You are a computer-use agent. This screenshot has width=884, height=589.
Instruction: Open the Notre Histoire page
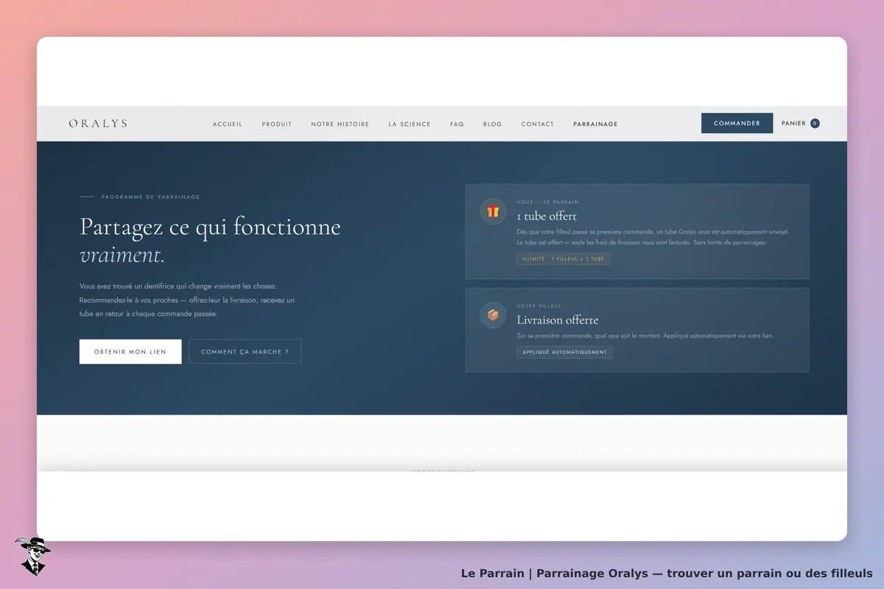click(x=340, y=124)
